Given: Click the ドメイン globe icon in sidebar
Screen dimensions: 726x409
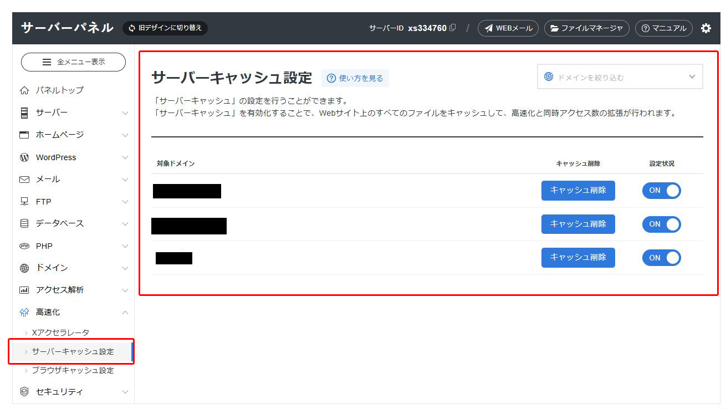Looking at the screenshot, I should pos(24,268).
